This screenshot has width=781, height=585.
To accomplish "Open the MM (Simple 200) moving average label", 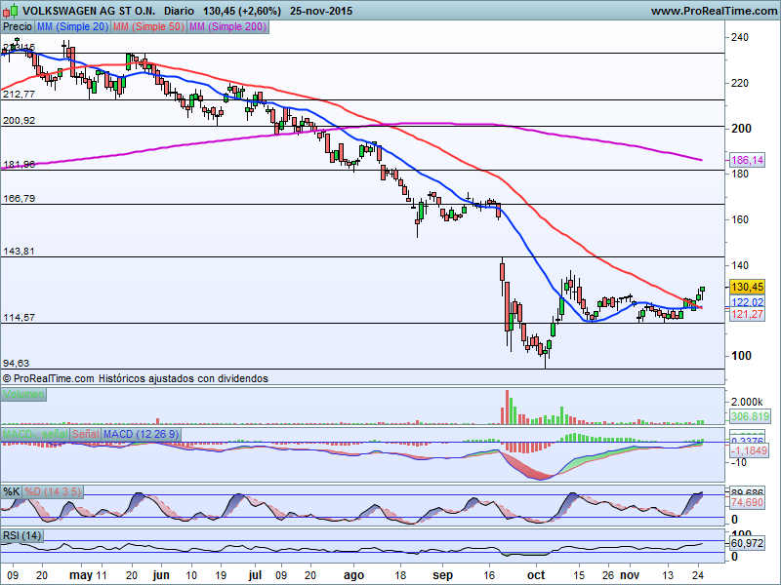I will (227, 27).
